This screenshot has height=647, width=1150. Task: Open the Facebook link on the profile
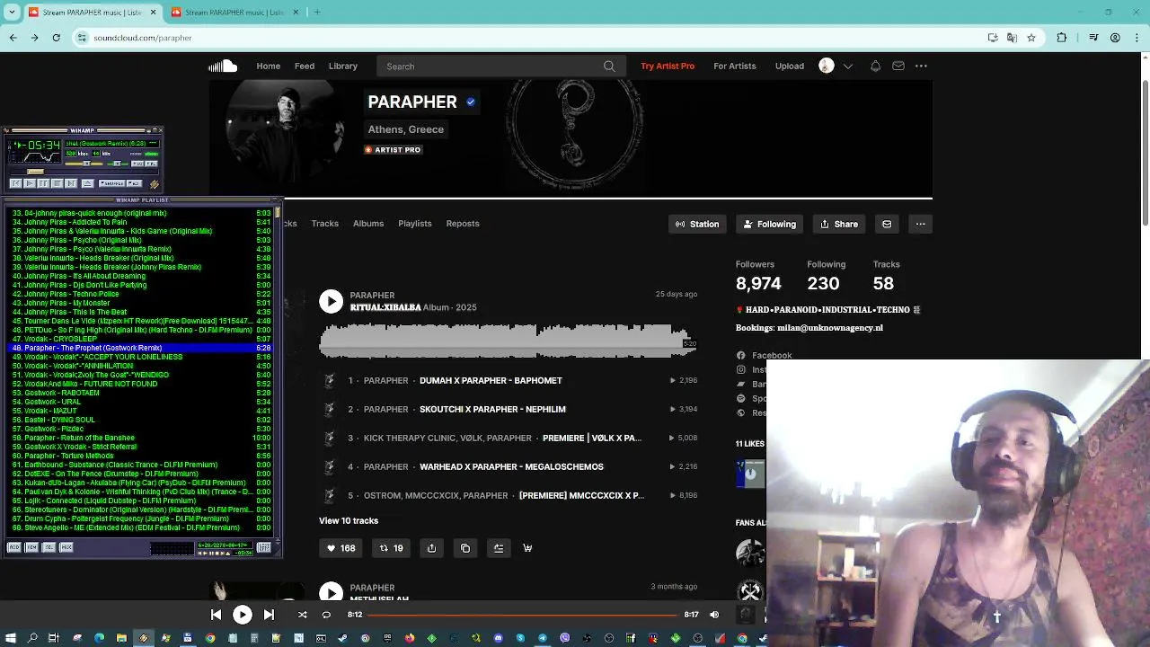[772, 355]
